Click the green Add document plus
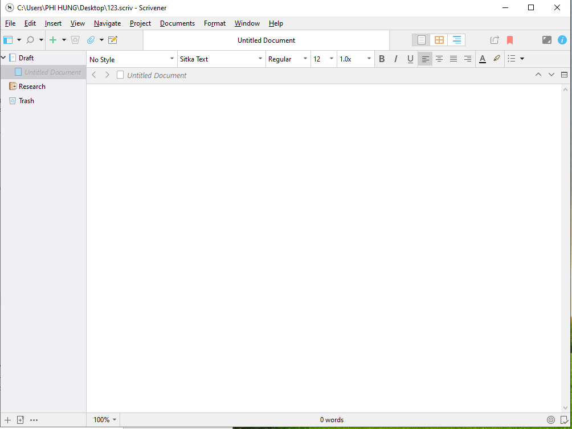The image size is (572, 429). [x=53, y=40]
